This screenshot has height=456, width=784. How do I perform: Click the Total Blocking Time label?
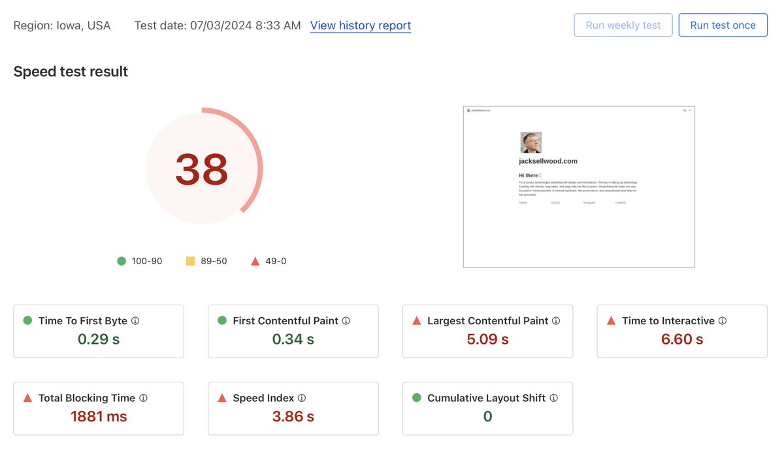point(87,398)
